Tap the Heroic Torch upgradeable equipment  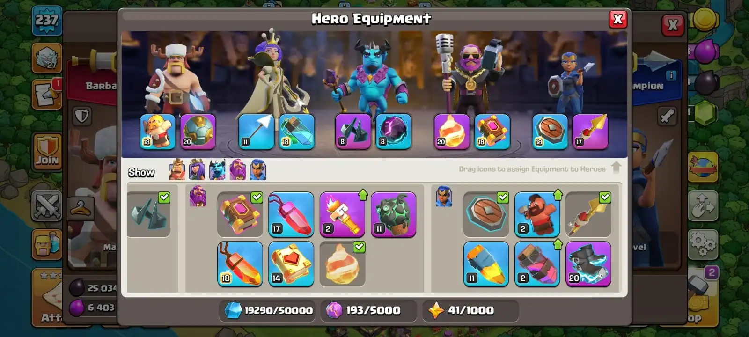click(342, 214)
